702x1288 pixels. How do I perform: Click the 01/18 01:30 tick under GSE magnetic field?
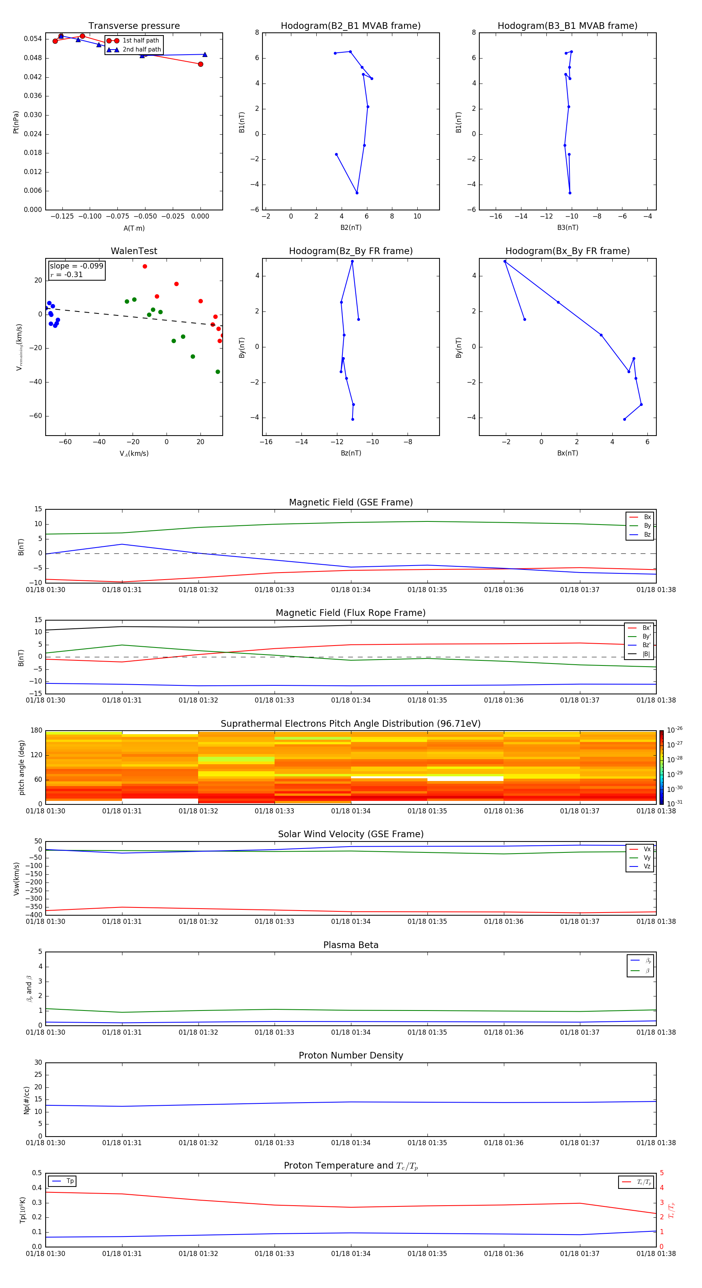pos(46,590)
